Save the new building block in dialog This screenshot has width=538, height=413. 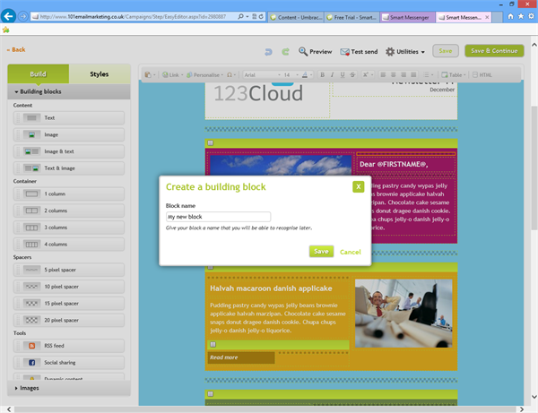click(321, 251)
